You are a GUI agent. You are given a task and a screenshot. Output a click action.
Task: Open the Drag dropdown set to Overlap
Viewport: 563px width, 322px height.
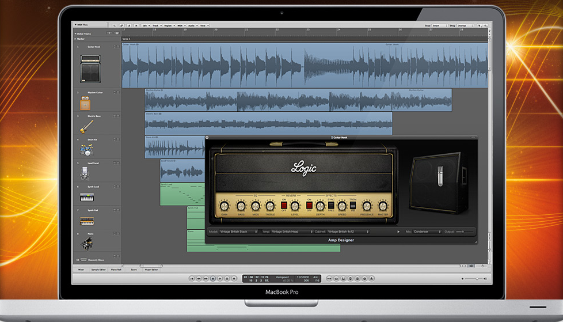(465, 25)
